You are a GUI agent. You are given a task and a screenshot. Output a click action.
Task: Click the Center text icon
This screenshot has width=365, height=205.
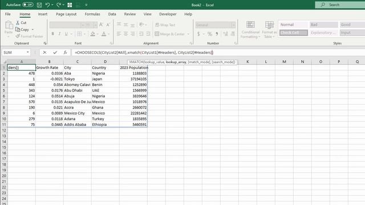[x=125, y=34]
